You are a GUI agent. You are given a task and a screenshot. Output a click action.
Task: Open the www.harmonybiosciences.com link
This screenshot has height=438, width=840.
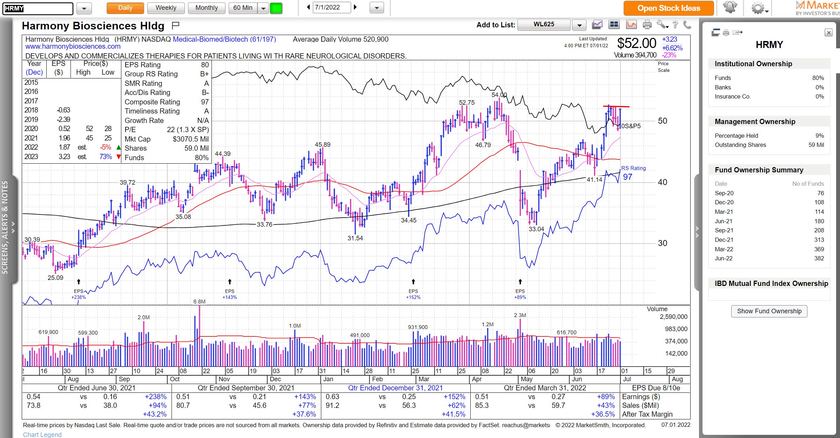(73, 46)
